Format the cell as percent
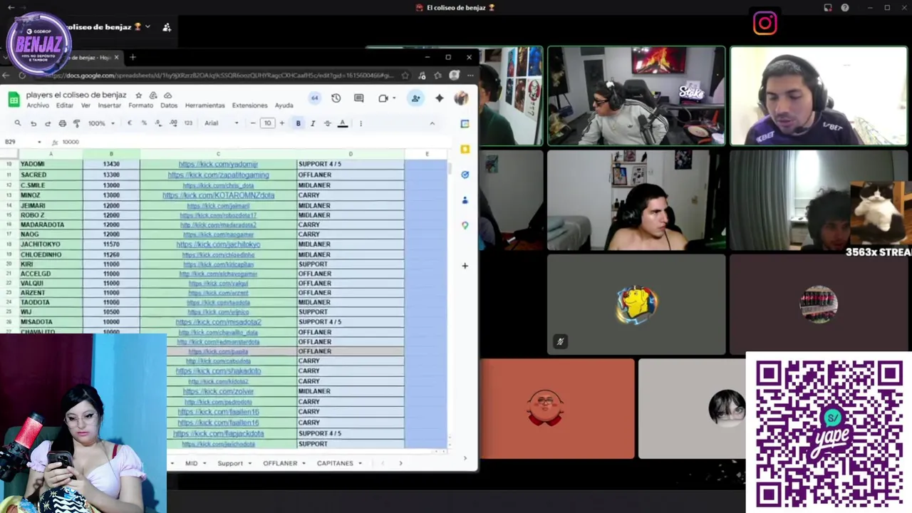 [144, 123]
